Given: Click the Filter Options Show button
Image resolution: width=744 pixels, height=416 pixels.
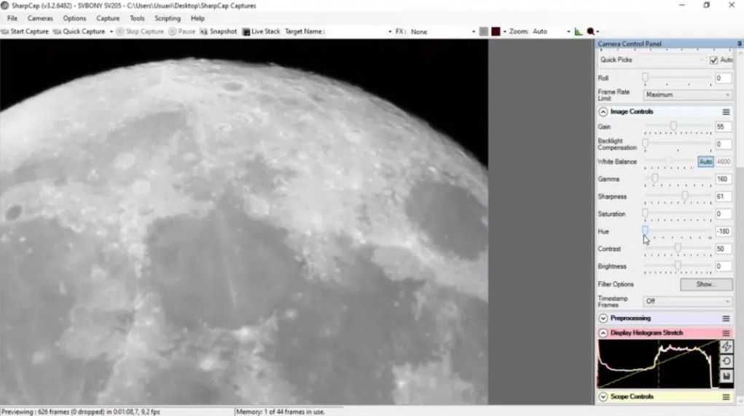Looking at the screenshot, I should coord(706,284).
